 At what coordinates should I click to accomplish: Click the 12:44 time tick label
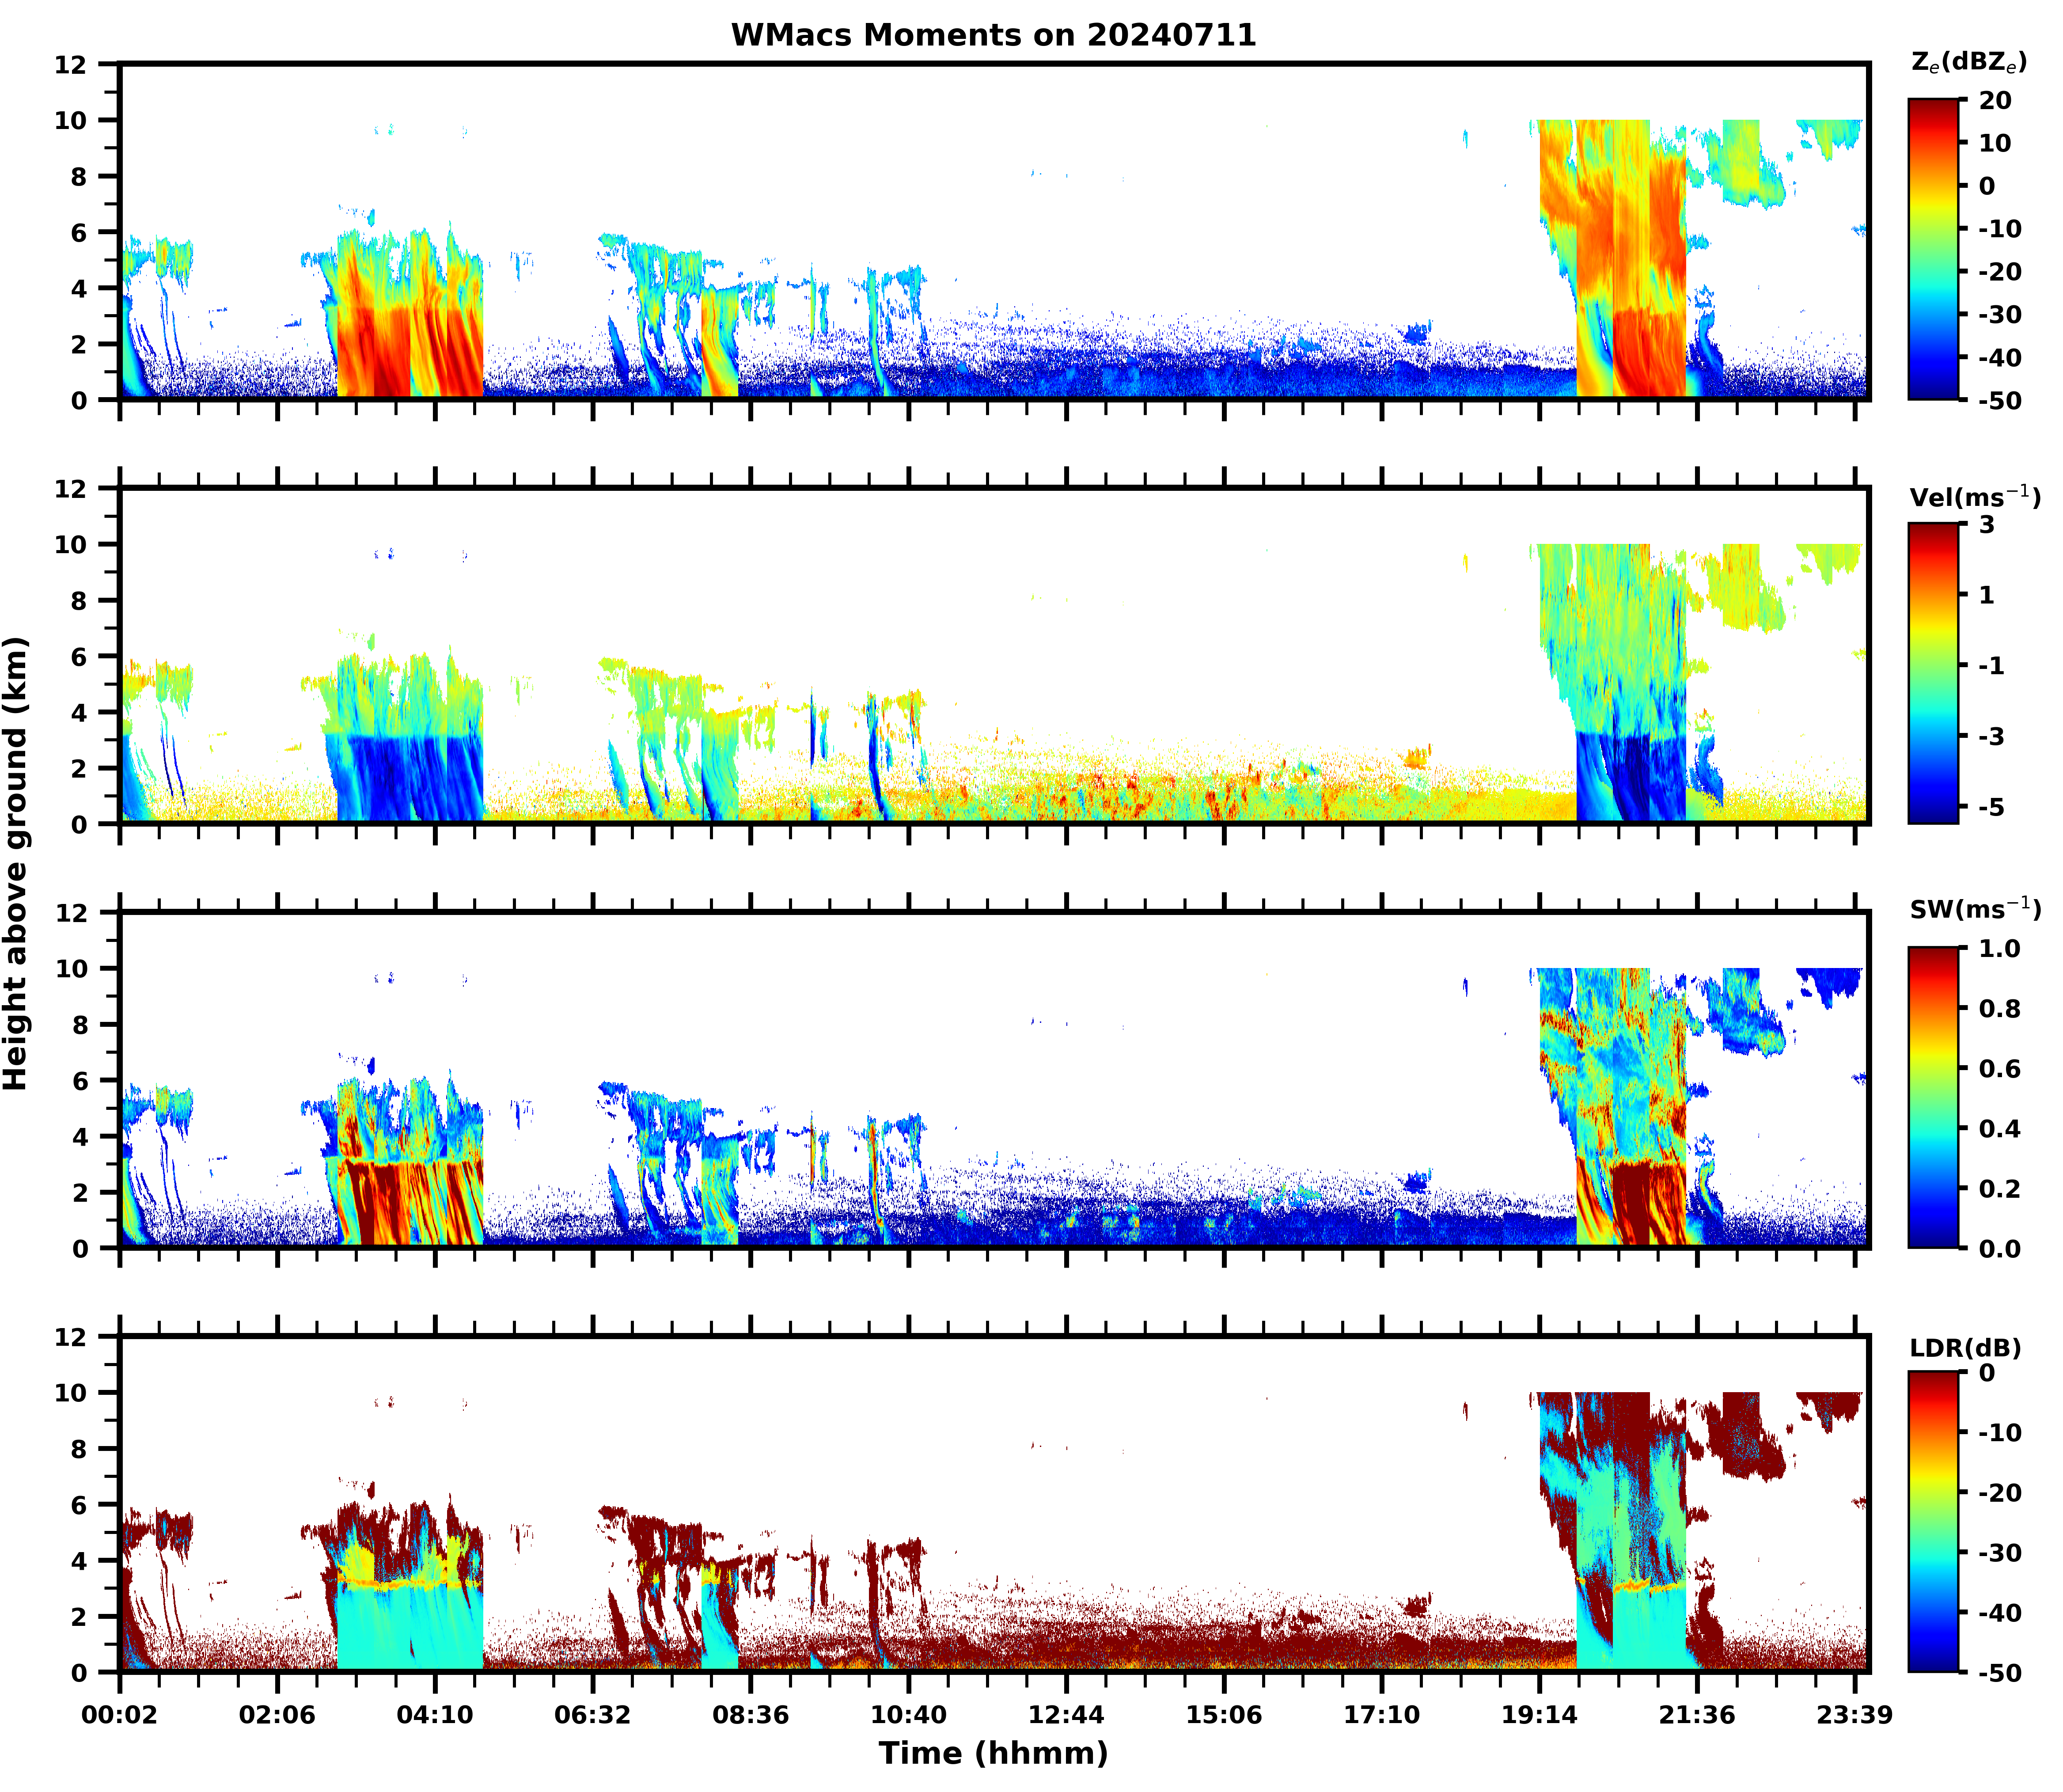pyautogui.click(x=1066, y=1716)
